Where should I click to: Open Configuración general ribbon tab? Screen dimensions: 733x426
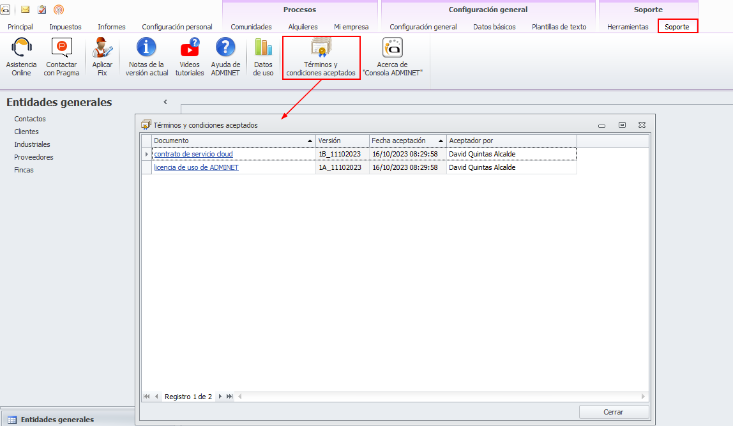(423, 27)
